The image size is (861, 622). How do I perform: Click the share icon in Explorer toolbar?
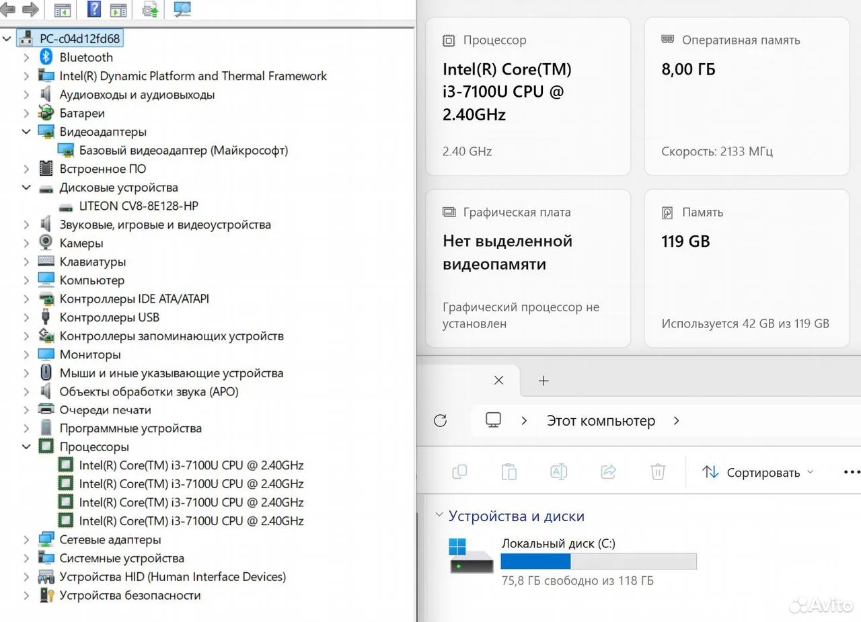click(609, 472)
